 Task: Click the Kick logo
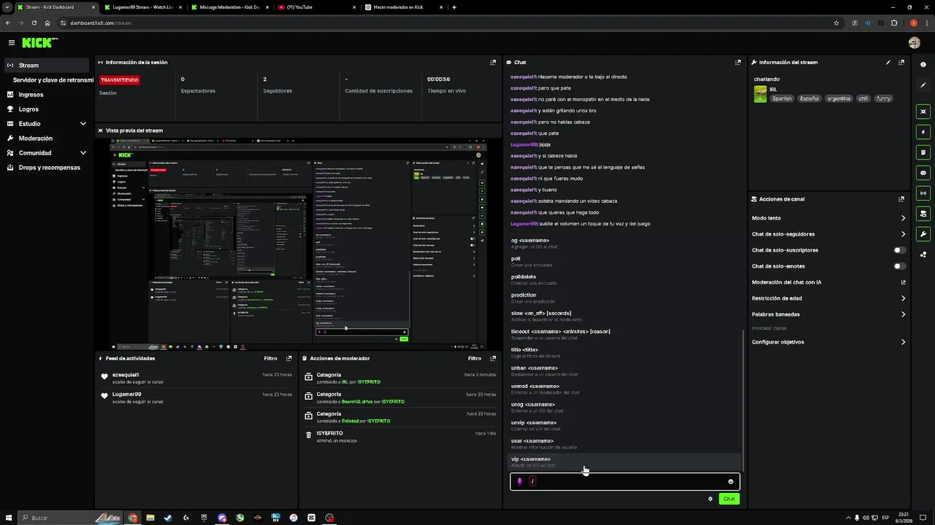click(x=39, y=43)
